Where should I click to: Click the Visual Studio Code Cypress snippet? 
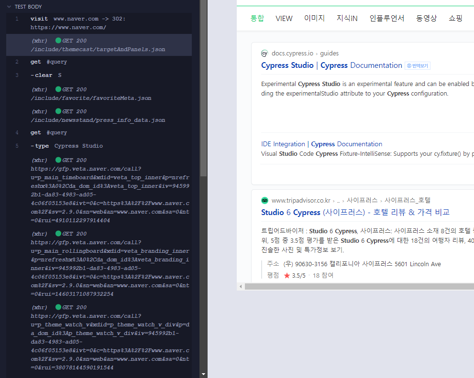(x=367, y=154)
